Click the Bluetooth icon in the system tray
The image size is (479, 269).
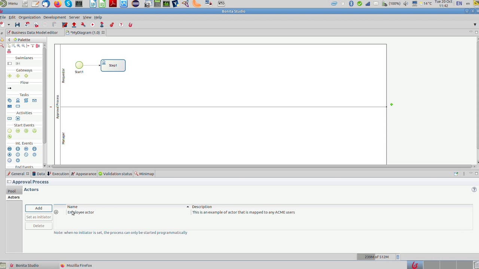[351, 3]
